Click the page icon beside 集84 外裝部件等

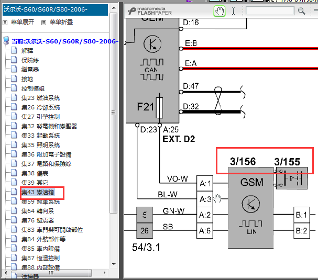pyautogui.click(x=14, y=239)
